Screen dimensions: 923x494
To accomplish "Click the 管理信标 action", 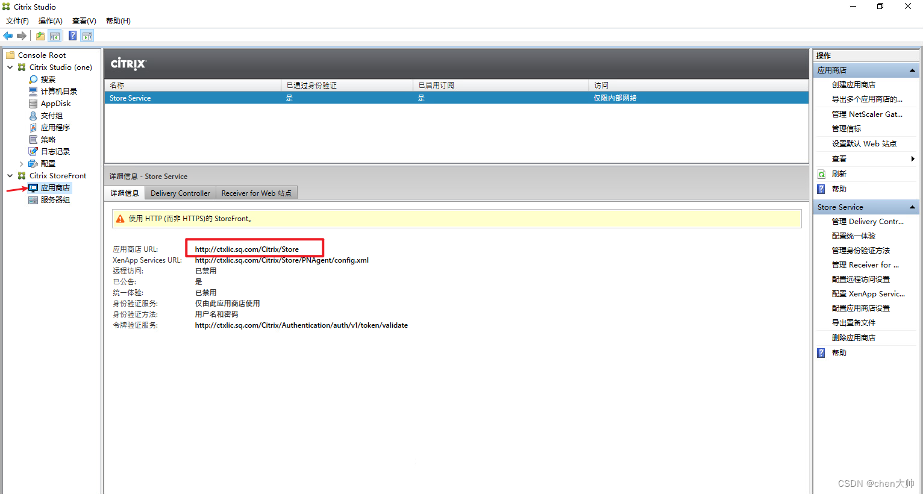I will click(846, 129).
